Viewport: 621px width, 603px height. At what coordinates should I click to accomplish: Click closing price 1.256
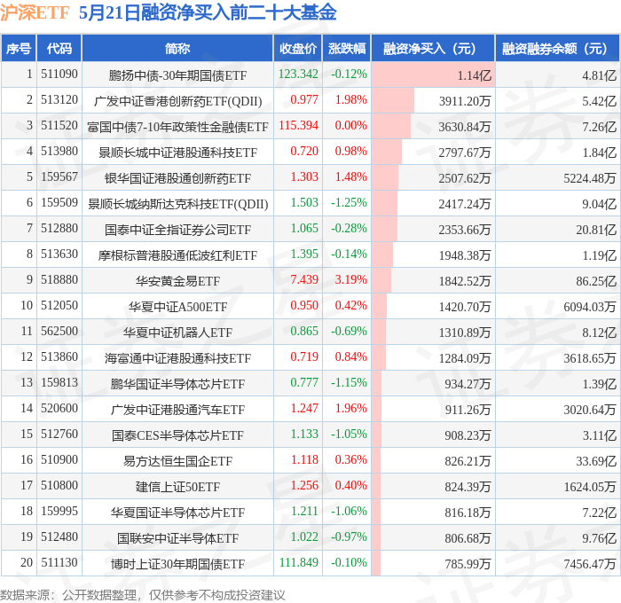(x=304, y=486)
